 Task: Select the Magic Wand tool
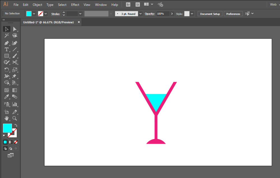tap(7, 36)
